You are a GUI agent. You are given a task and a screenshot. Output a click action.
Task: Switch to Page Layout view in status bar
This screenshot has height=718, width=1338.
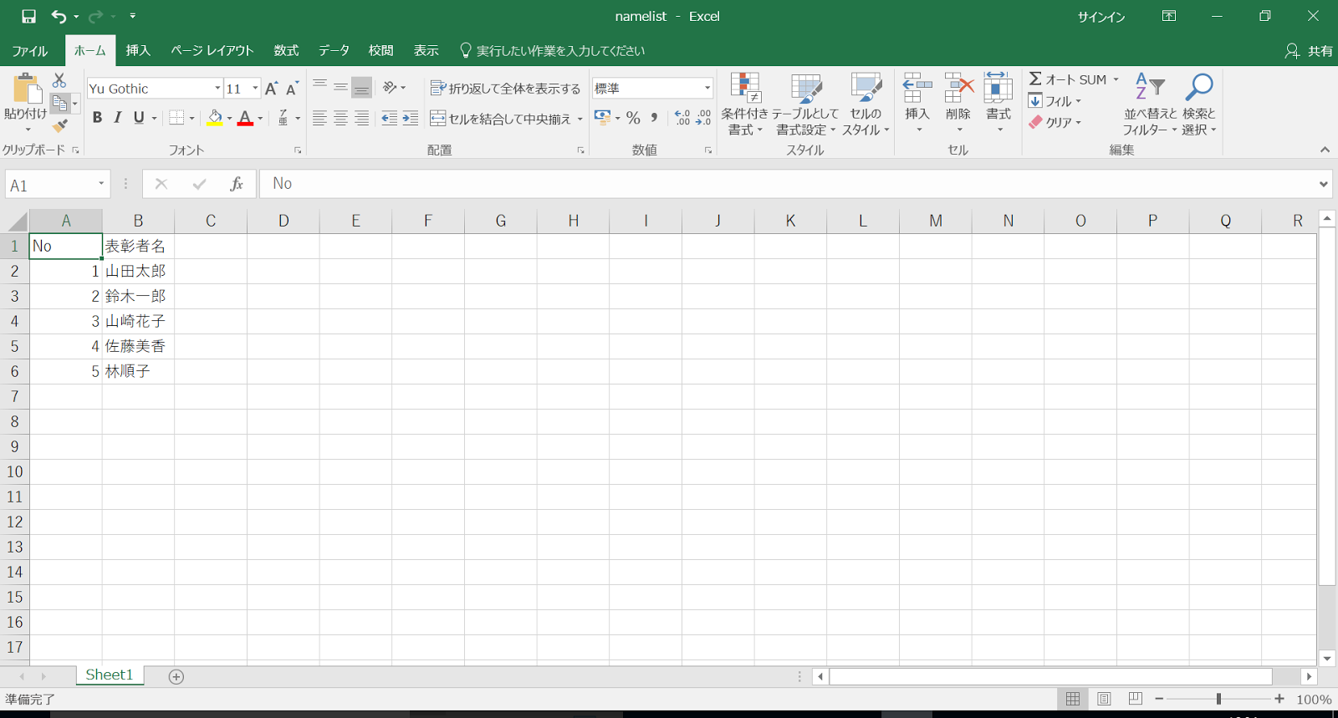point(1104,699)
